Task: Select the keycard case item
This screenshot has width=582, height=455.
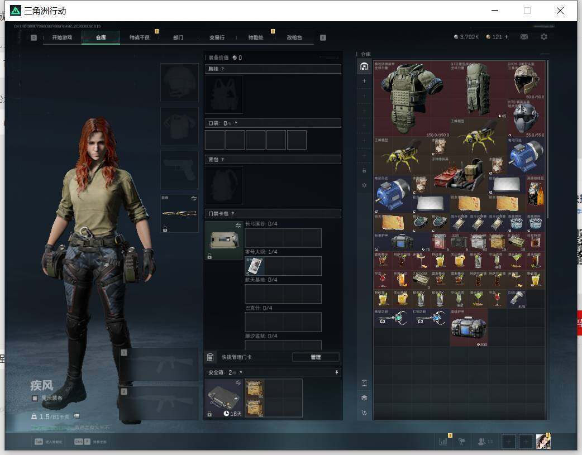Action: 224,240
